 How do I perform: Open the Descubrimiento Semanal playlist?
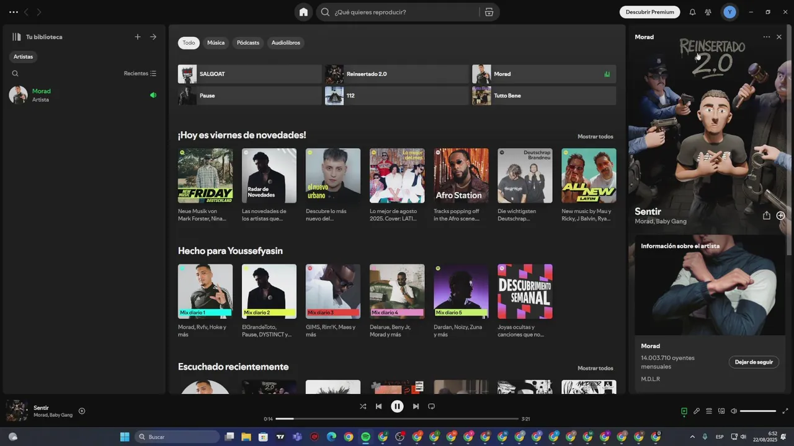(x=525, y=292)
